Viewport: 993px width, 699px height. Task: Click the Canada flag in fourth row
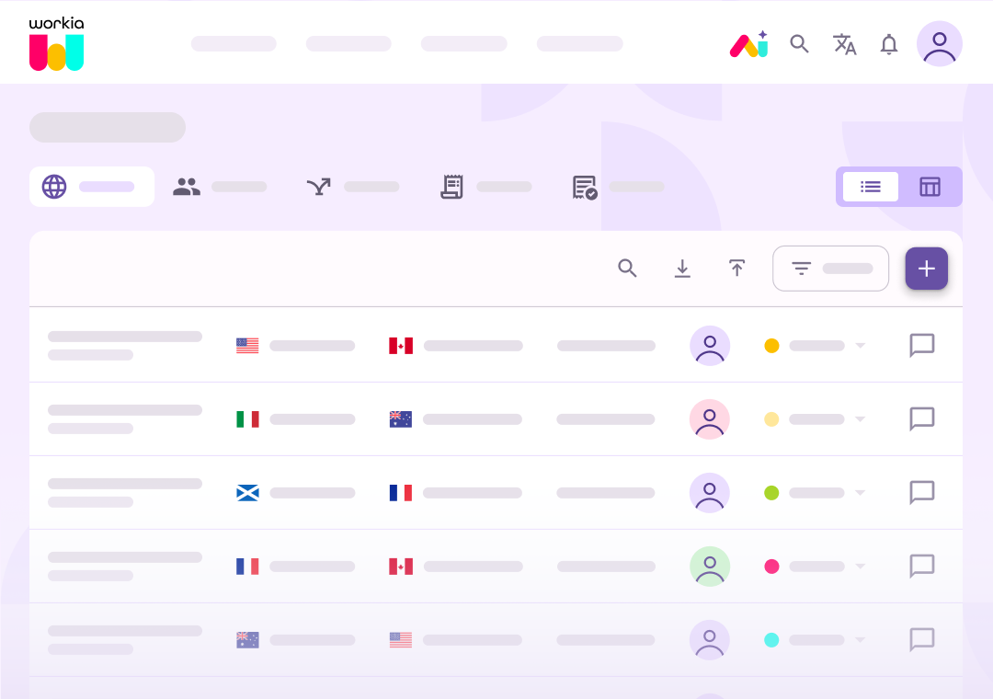(401, 566)
